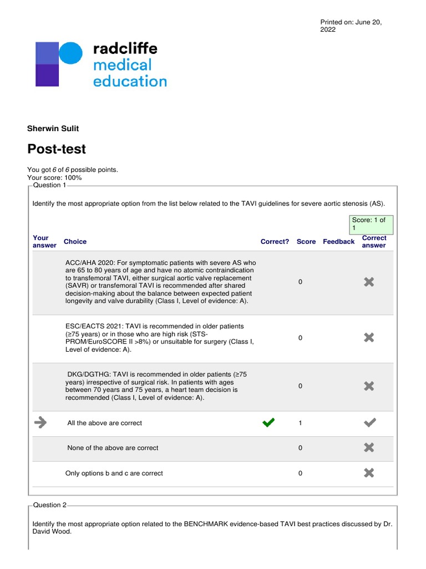Viewport: 426px width, 569px height.
Task: Click the green checkmark in Correct column
Action: coord(268,423)
